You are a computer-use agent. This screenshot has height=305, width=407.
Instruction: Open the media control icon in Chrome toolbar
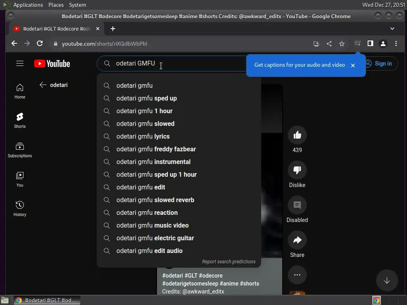coord(357,43)
